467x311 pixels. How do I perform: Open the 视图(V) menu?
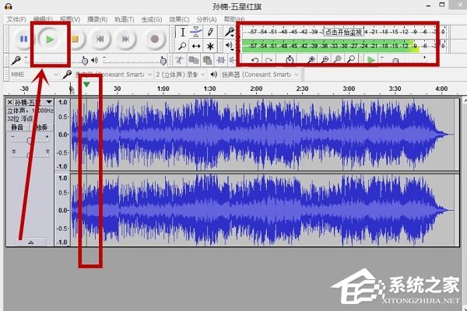pyautogui.click(x=70, y=19)
